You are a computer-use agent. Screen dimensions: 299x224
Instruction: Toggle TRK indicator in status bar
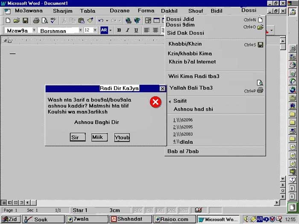[149, 210]
